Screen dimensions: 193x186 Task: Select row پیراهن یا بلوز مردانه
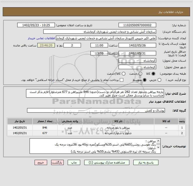(x=96, y=128)
